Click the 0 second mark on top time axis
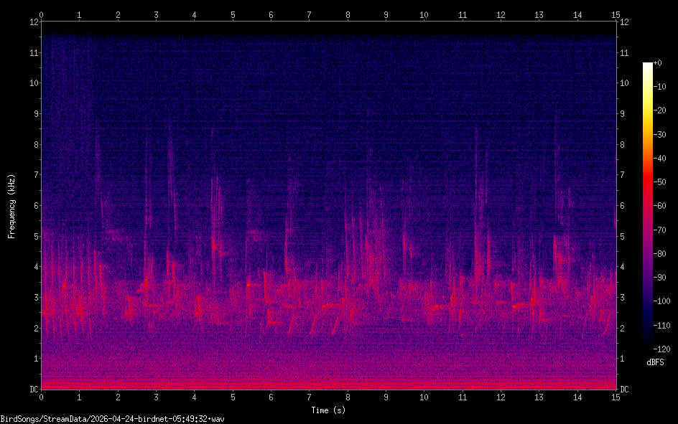Screen dimensions: 678x424 42,14
